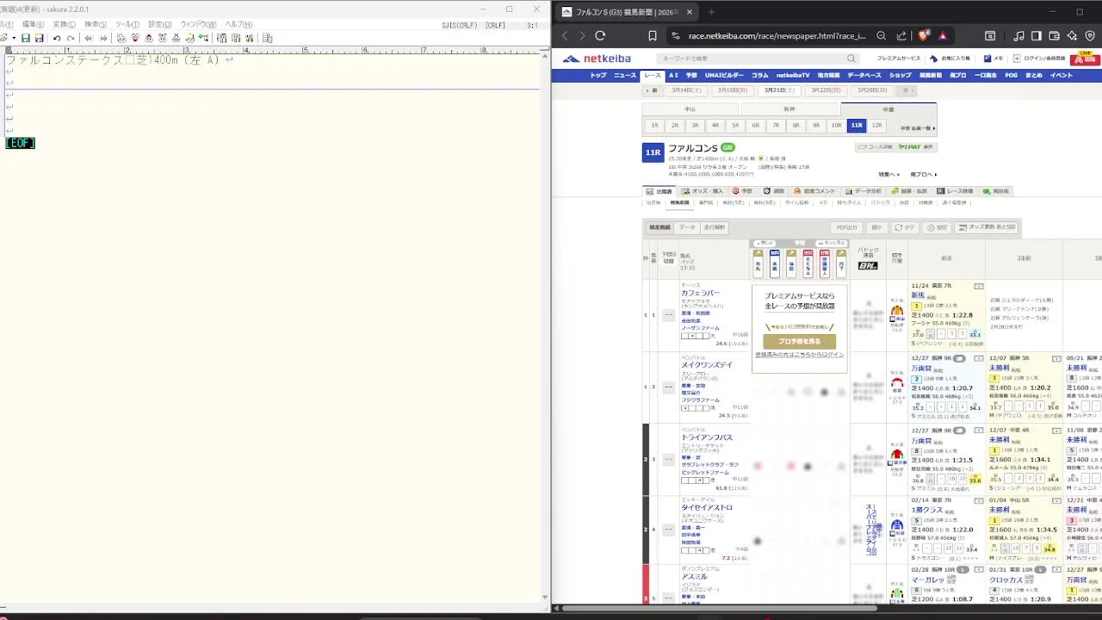Click the コース詳細 button
Image resolution: width=1102 pixels, height=620 pixels.
coord(875,147)
